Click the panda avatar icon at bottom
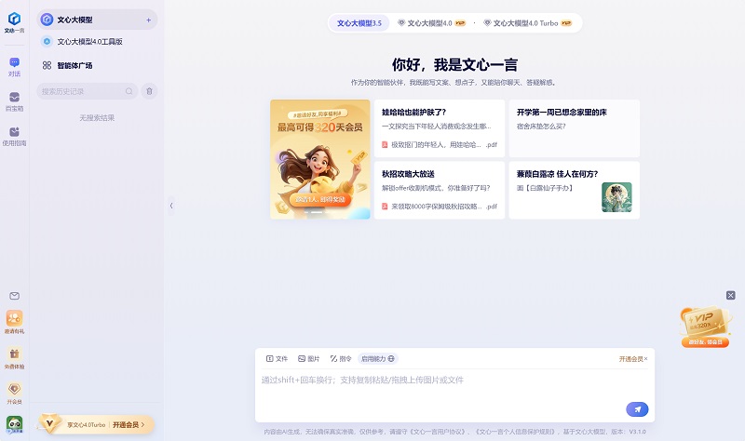 click(14, 424)
